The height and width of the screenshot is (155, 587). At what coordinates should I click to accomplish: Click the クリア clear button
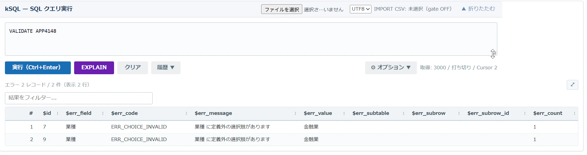coord(133,68)
